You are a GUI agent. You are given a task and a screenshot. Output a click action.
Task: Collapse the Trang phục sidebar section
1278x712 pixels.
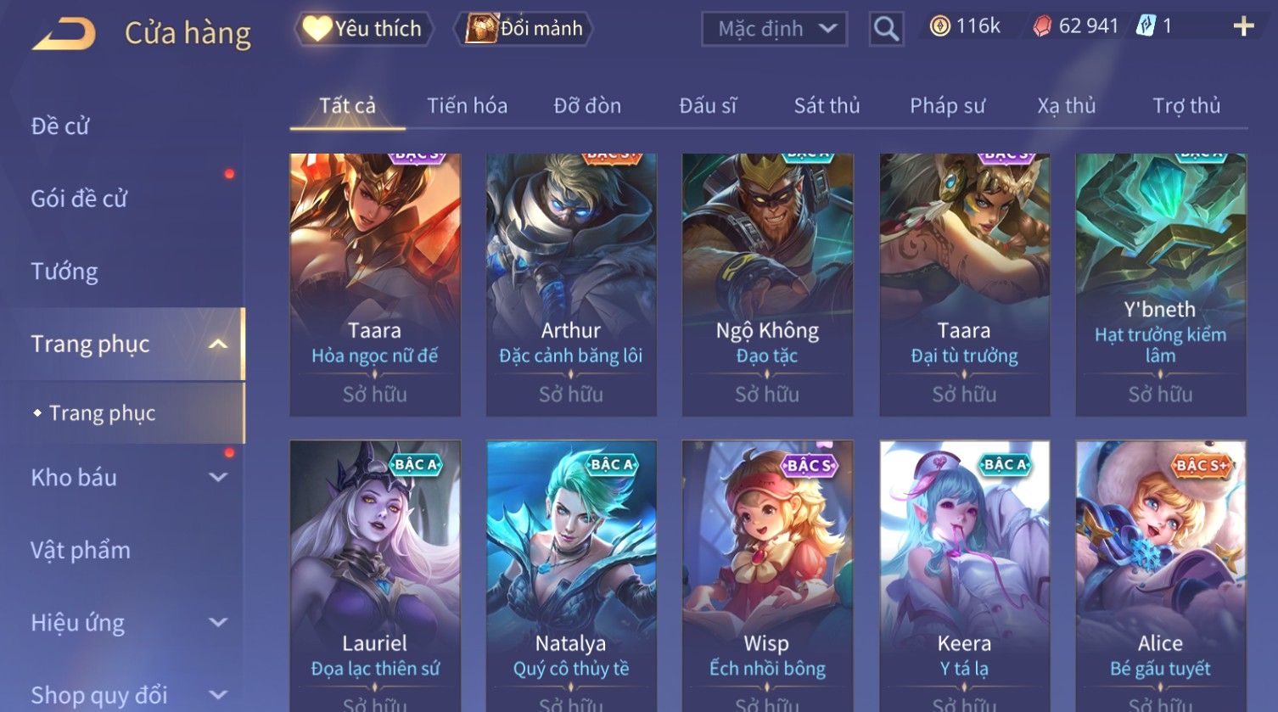tap(218, 344)
